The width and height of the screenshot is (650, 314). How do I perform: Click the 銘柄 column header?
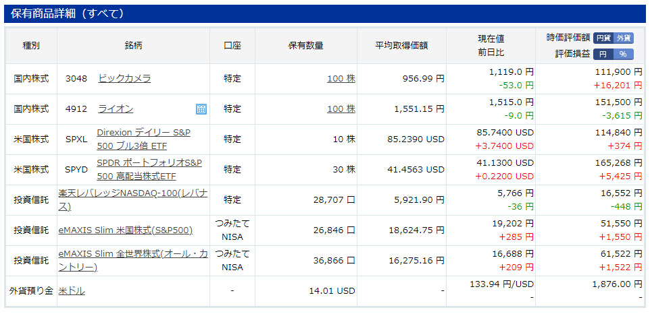133,46
